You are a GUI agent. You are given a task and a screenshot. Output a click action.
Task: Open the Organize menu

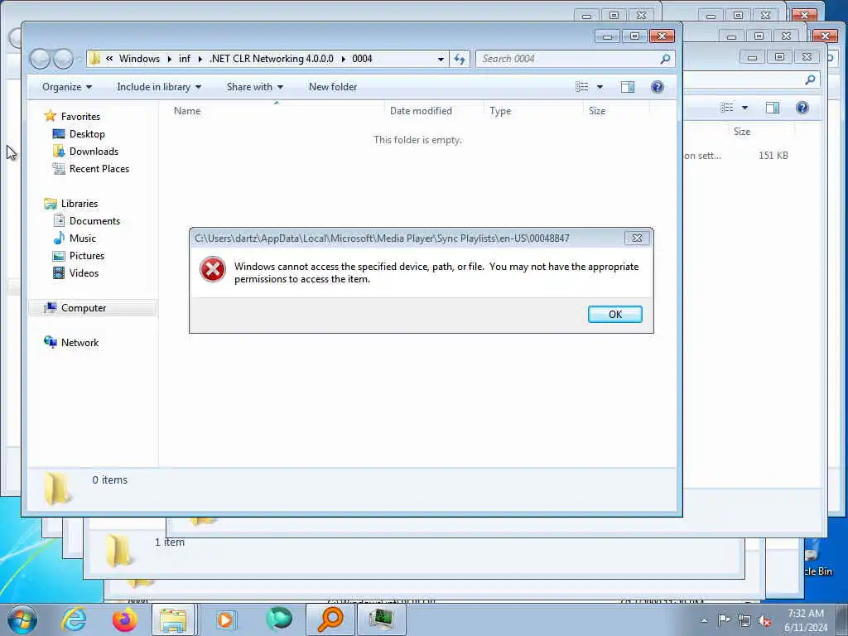tap(67, 87)
